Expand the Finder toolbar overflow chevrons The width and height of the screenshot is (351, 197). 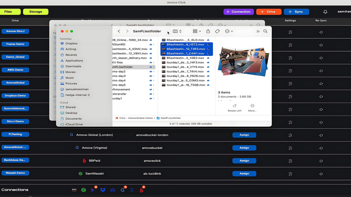(x=258, y=31)
